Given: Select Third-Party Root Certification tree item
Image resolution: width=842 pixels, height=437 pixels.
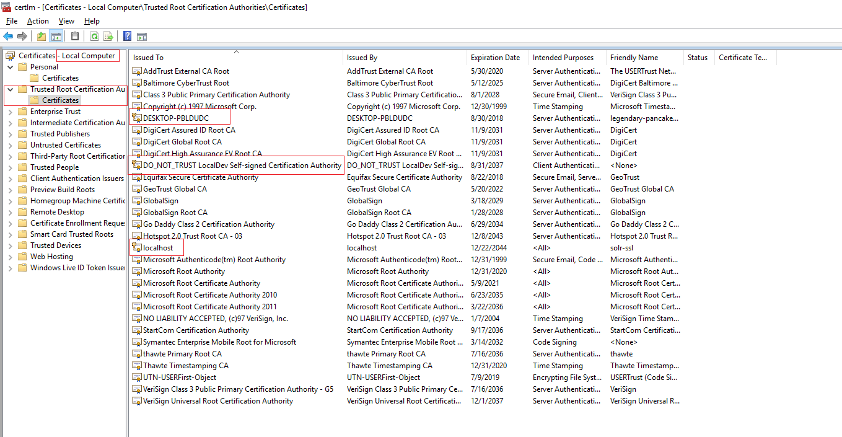Looking at the screenshot, I should click(x=77, y=156).
